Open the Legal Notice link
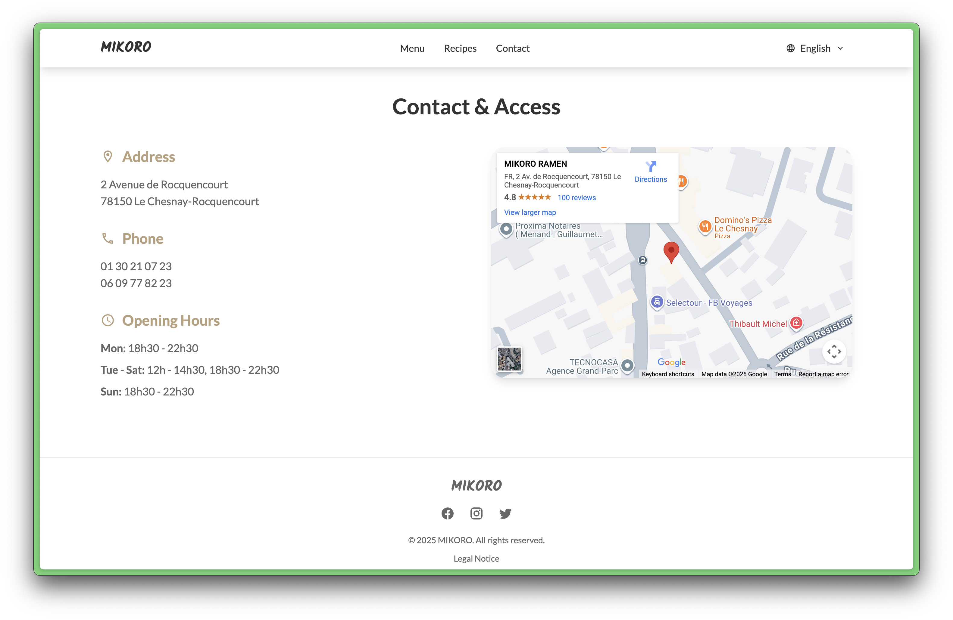 (476, 558)
